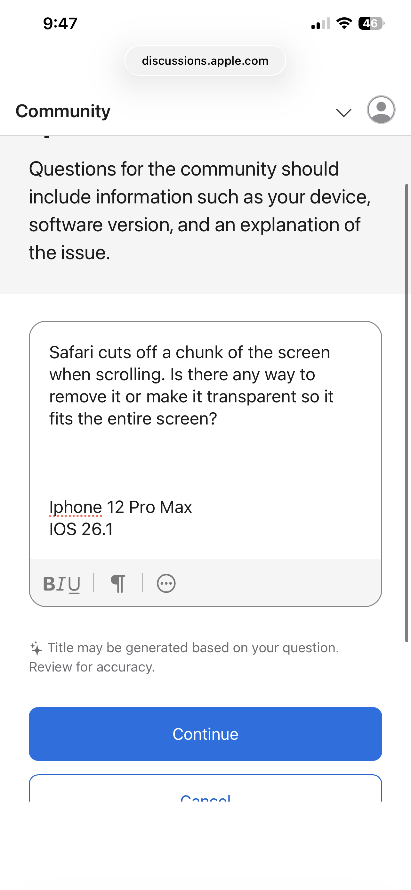Viewport: 411px width, 890px height.
Task: Toggle bold formatting in editor toolbar
Action: 49,584
